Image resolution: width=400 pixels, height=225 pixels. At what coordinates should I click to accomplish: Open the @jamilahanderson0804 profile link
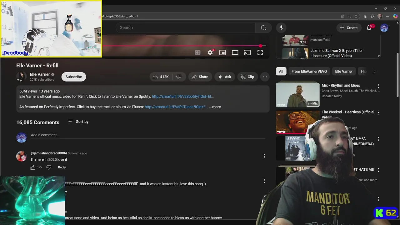point(49,153)
